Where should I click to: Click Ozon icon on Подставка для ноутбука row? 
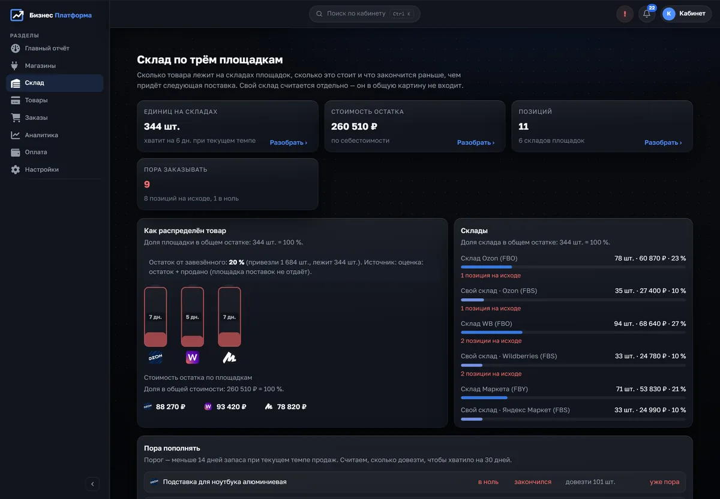154,482
